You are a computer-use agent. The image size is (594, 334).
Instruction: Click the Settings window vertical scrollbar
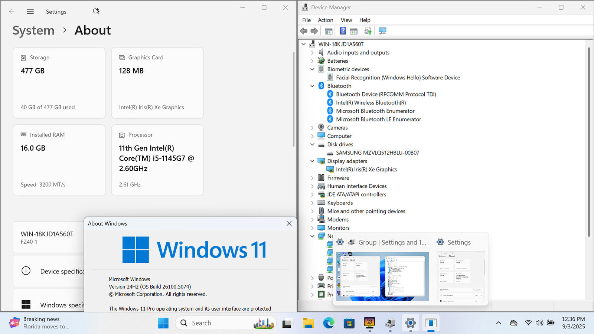(294, 99)
